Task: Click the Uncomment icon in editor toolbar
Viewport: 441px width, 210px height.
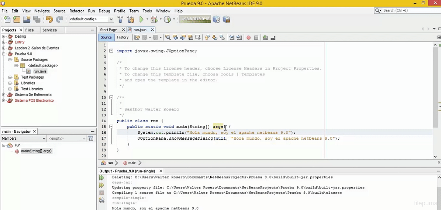Action: tap(273, 38)
